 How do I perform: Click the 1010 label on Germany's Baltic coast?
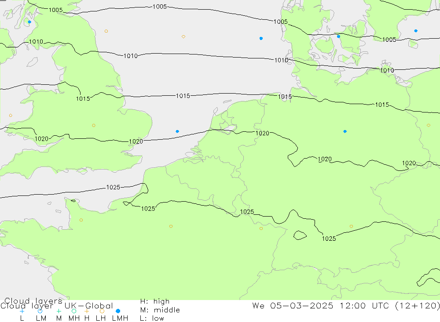pyautogui.click(x=387, y=70)
